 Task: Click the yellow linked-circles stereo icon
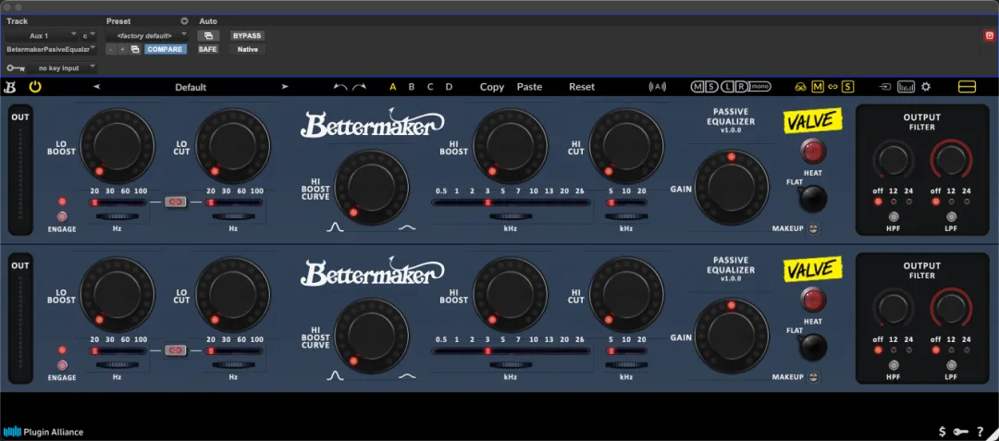(x=800, y=87)
